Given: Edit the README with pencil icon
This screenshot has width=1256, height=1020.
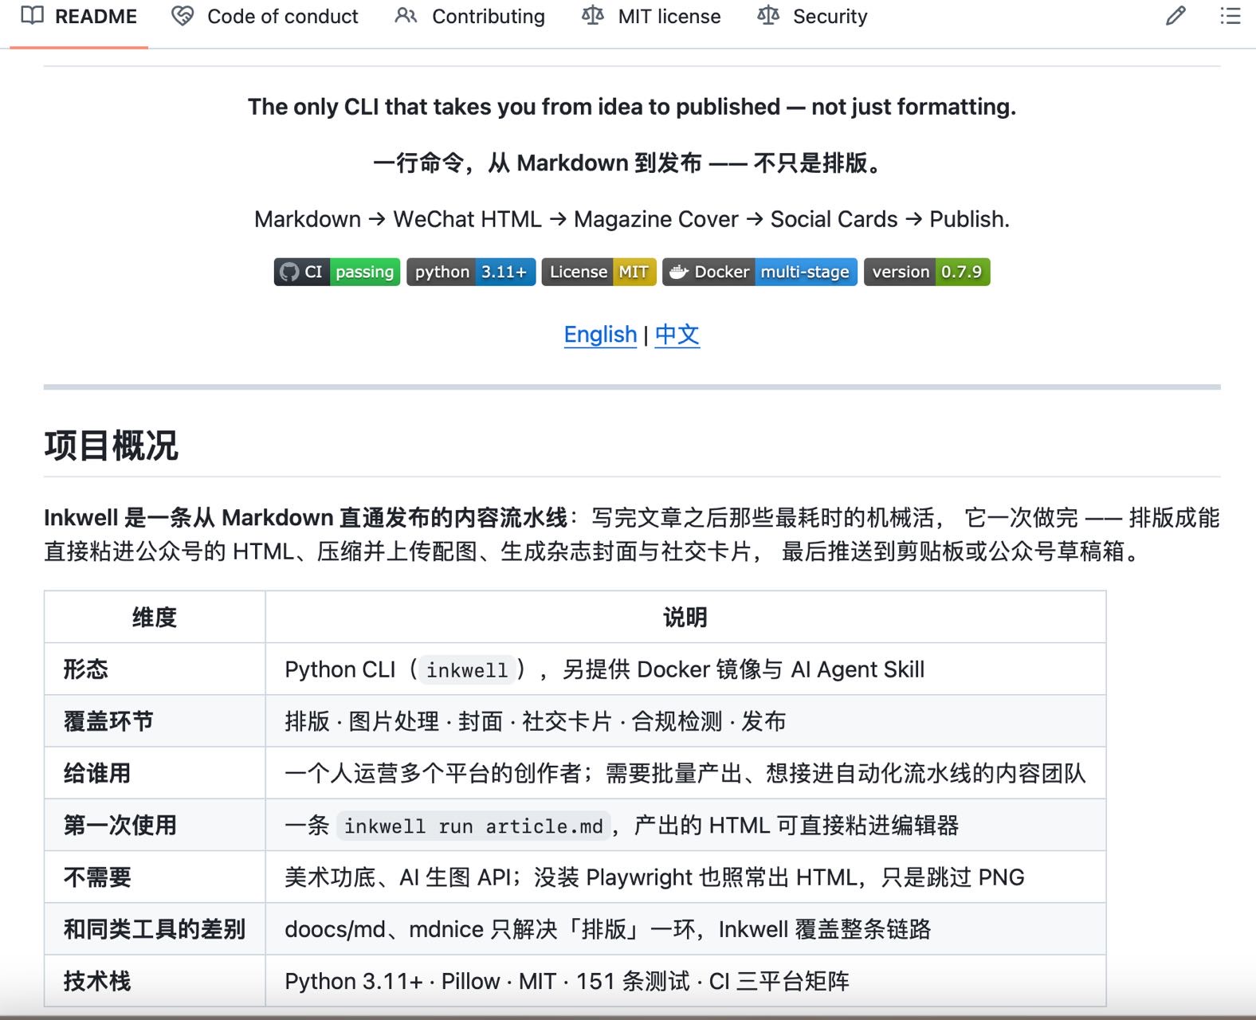Looking at the screenshot, I should pyautogui.click(x=1176, y=16).
